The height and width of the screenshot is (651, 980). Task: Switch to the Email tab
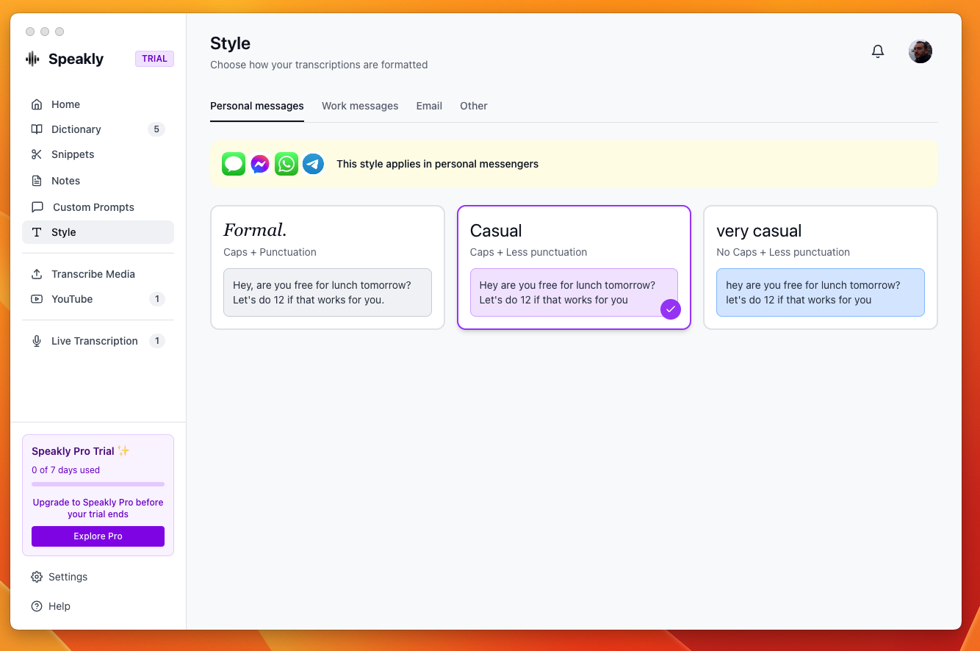pos(429,106)
